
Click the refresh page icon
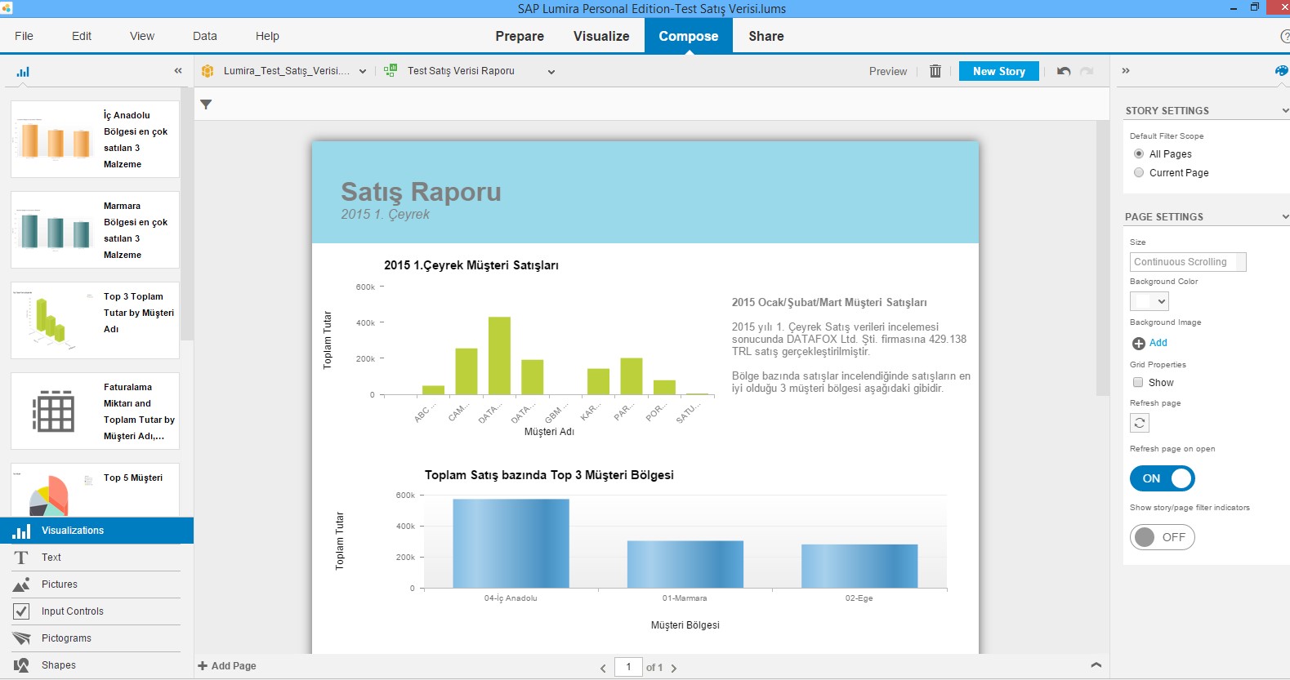[1139, 423]
